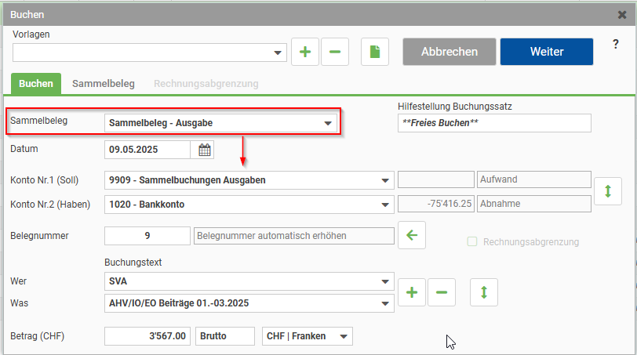Open the CHF | Franken currency dropdown
The image size is (637, 355).
(x=343, y=336)
